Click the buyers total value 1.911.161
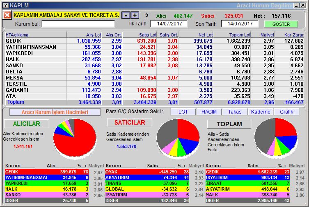The image size is (309, 207). tap(23, 146)
